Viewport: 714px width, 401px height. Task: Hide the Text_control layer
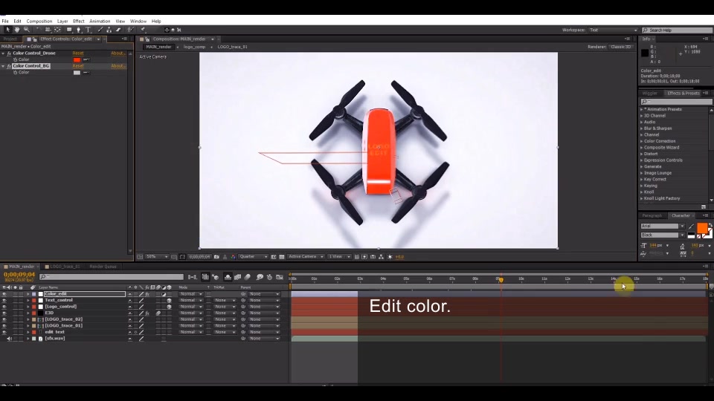(x=4, y=301)
